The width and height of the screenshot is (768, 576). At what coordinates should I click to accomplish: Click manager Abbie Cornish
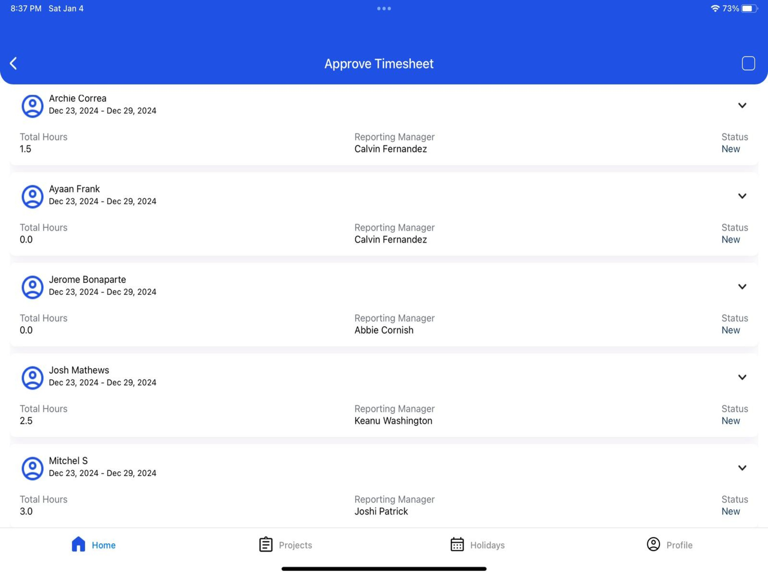click(384, 330)
